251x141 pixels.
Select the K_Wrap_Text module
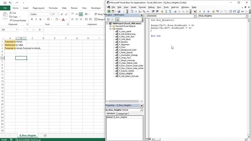[x=125, y=58]
